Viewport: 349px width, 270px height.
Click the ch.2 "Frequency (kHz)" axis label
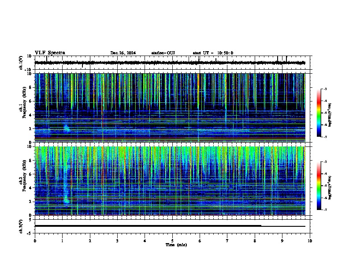pyautogui.click(x=24, y=176)
